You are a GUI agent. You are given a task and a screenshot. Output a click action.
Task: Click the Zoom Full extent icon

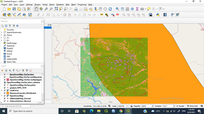[56, 9]
